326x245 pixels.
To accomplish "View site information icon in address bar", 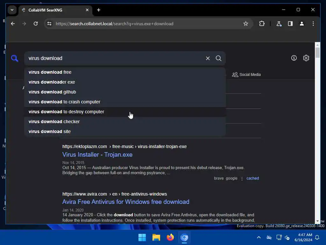I will click(x=49, y=24).
